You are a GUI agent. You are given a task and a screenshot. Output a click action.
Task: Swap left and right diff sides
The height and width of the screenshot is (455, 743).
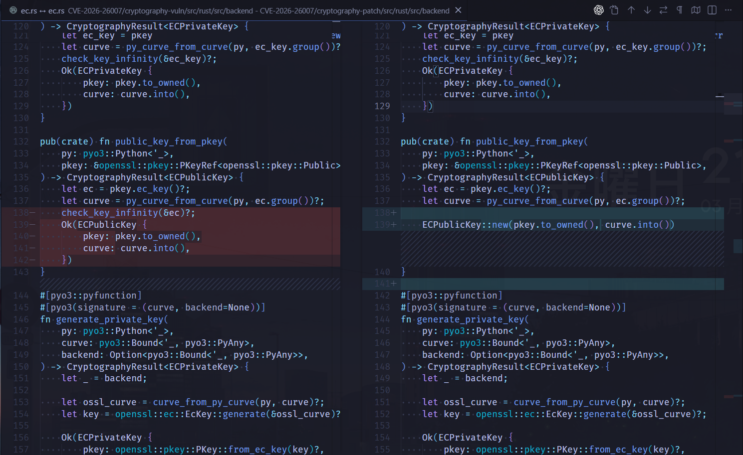coord(663,9)
